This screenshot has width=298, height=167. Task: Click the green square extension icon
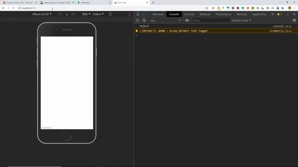coord(253,8)
